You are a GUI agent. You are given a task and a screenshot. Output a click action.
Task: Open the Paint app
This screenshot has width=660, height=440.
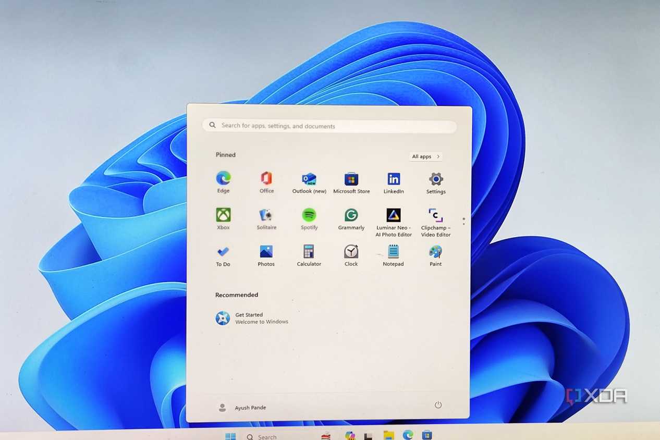pyautogui.click(x=436, y=256)
